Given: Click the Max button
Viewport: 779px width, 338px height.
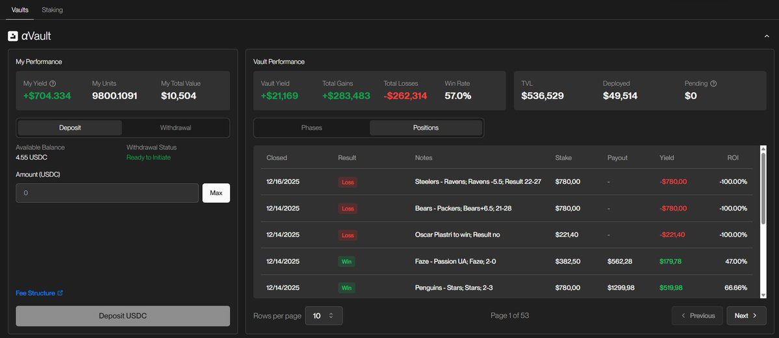Looking at the screenshot, I should [216, 193].
